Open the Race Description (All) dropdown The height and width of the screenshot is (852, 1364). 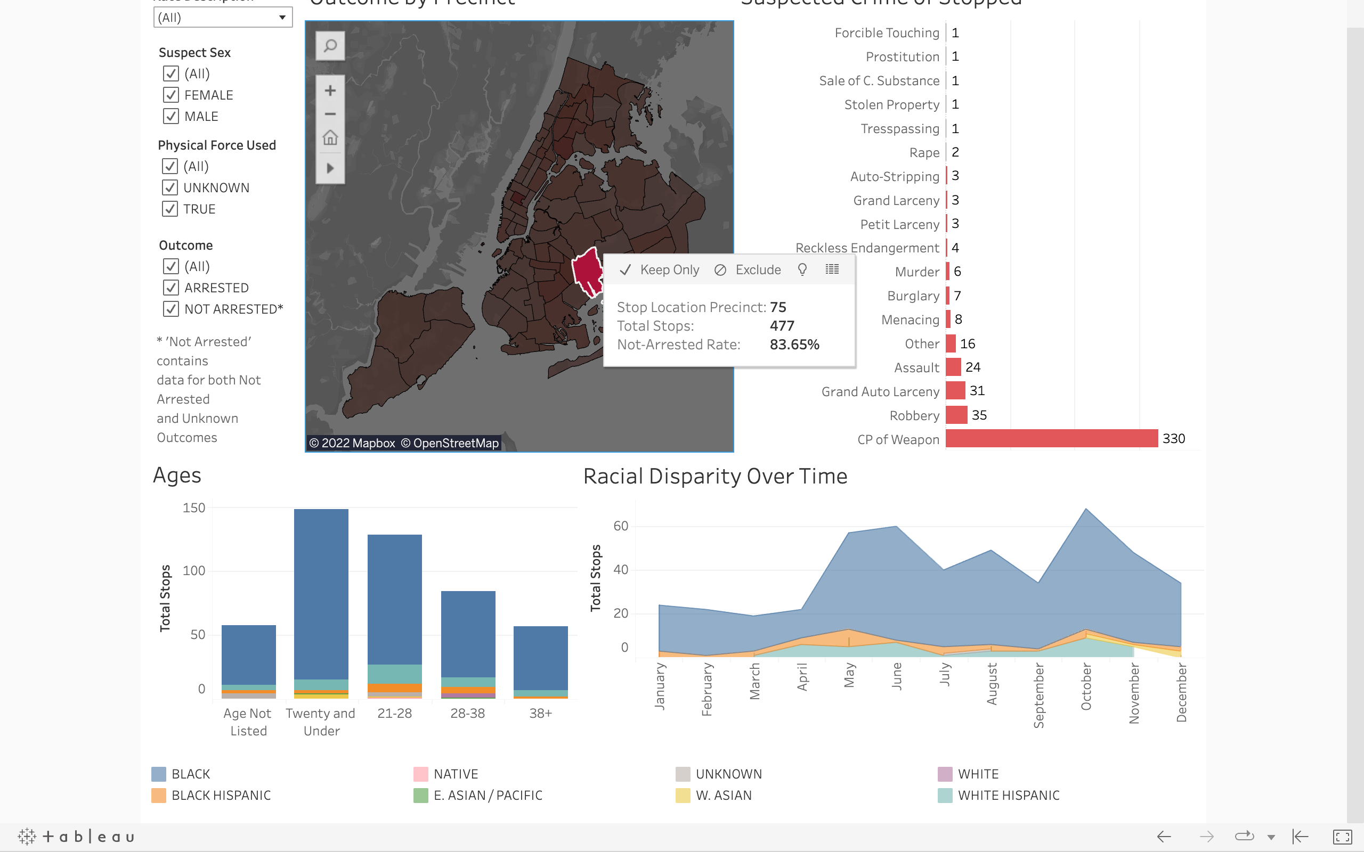(x=223, y=18)
